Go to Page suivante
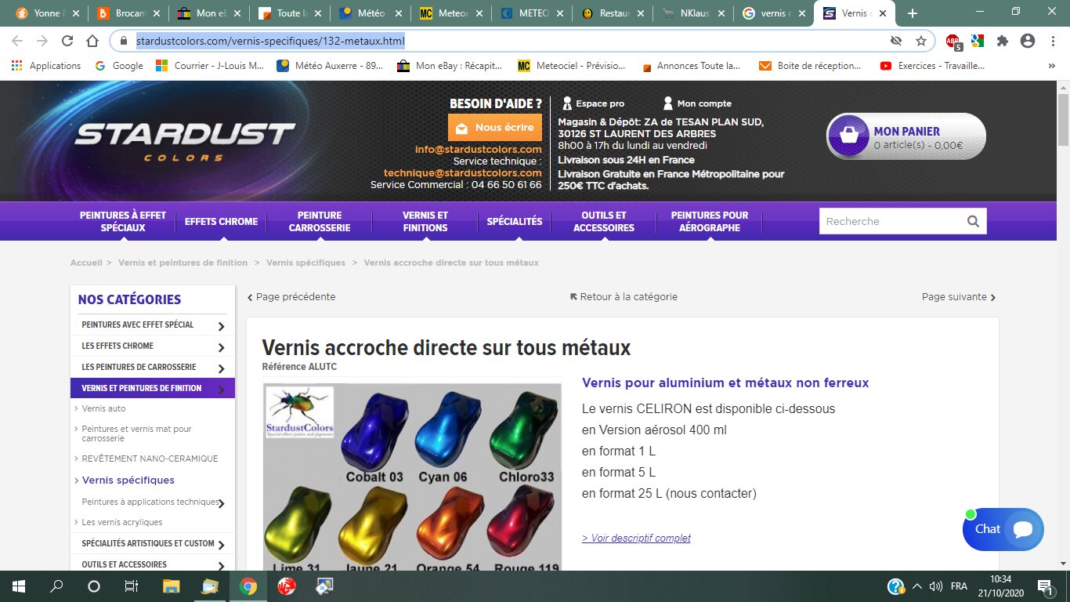Viewport: 1070px width, 602px height. click(959, 297)
